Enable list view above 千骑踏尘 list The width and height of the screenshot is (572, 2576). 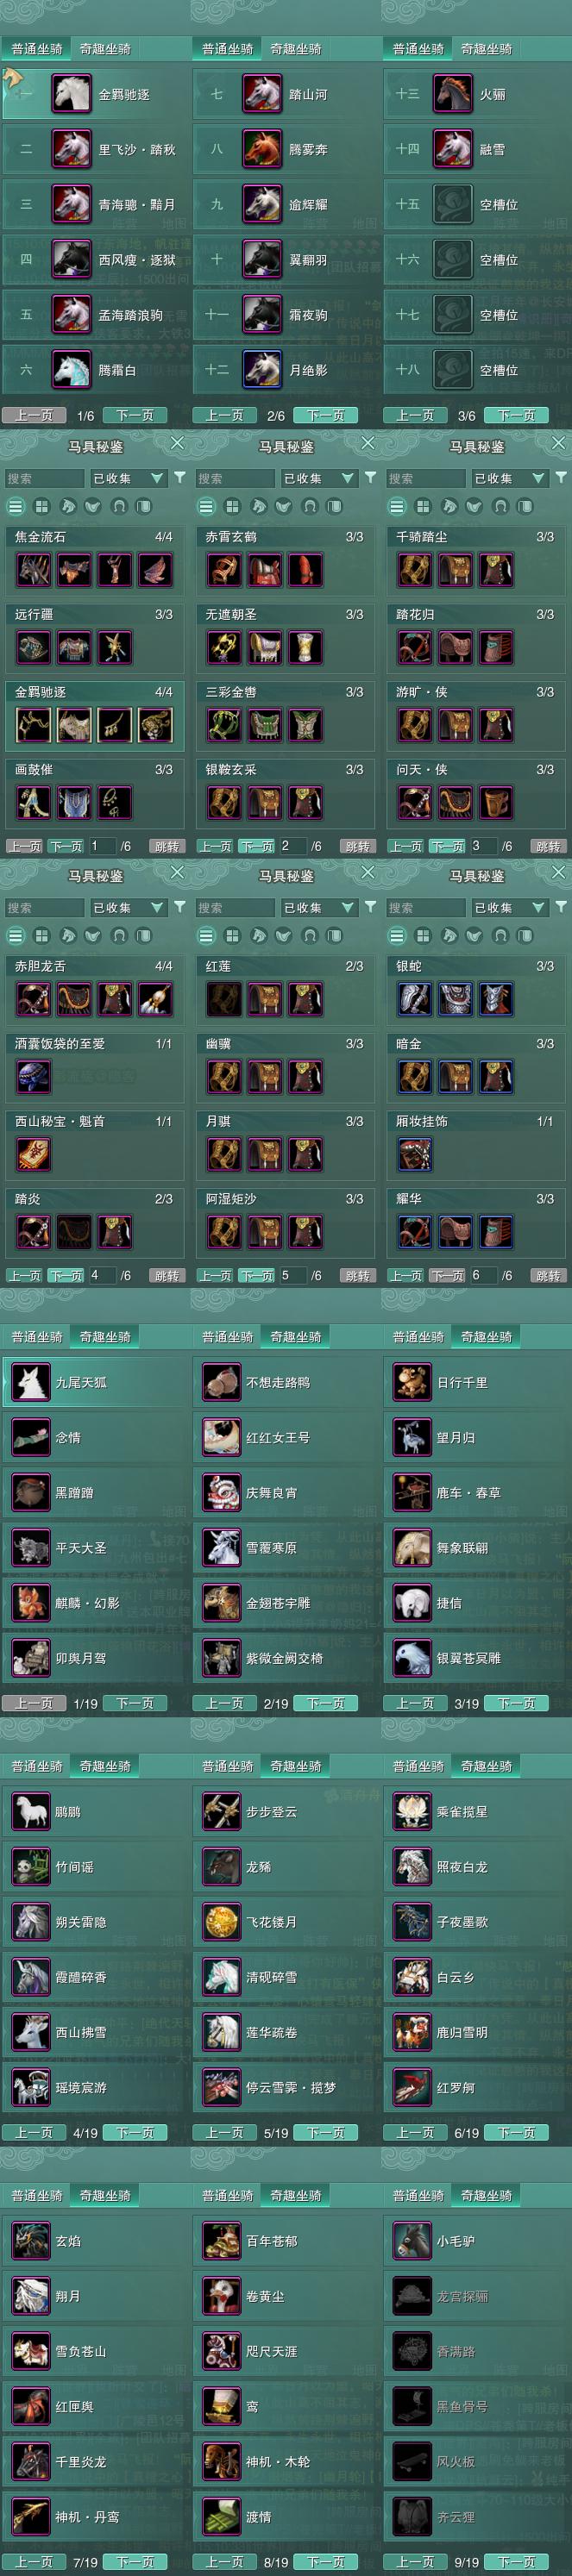click(397, 506)
